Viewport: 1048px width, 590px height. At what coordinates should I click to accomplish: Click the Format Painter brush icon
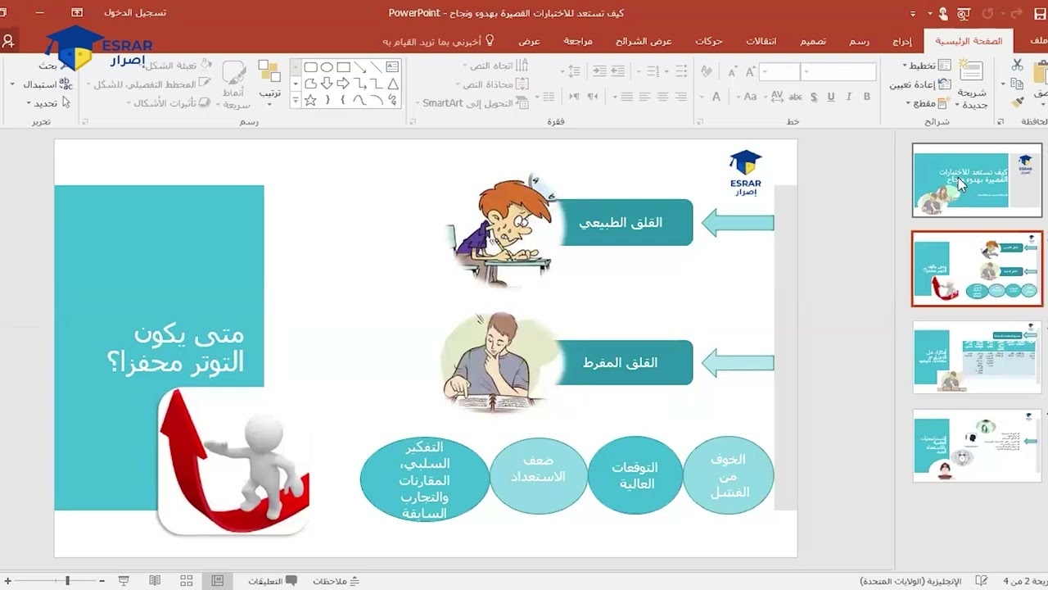click(x=1017, y=103)
